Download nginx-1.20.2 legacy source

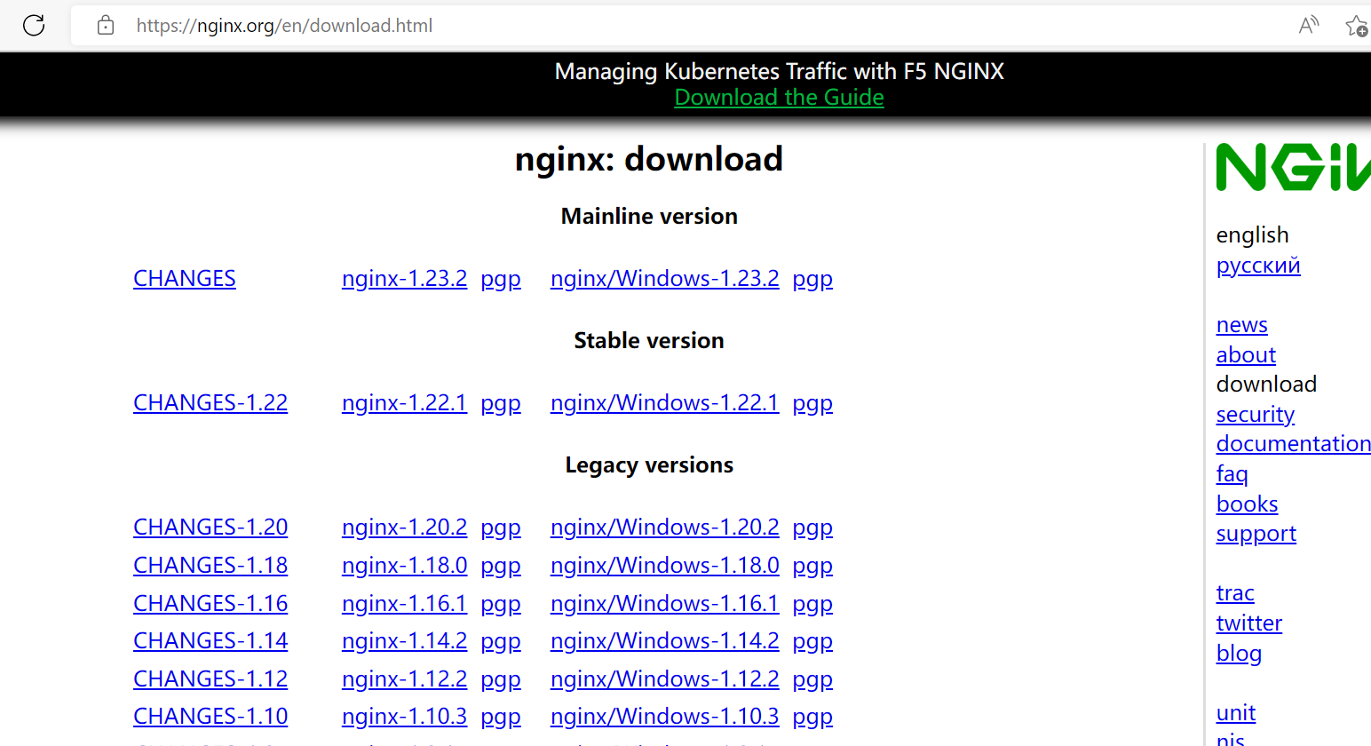[404, 527]
